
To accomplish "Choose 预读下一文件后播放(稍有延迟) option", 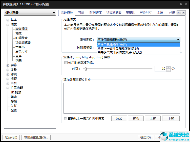I will click(118, 48).
